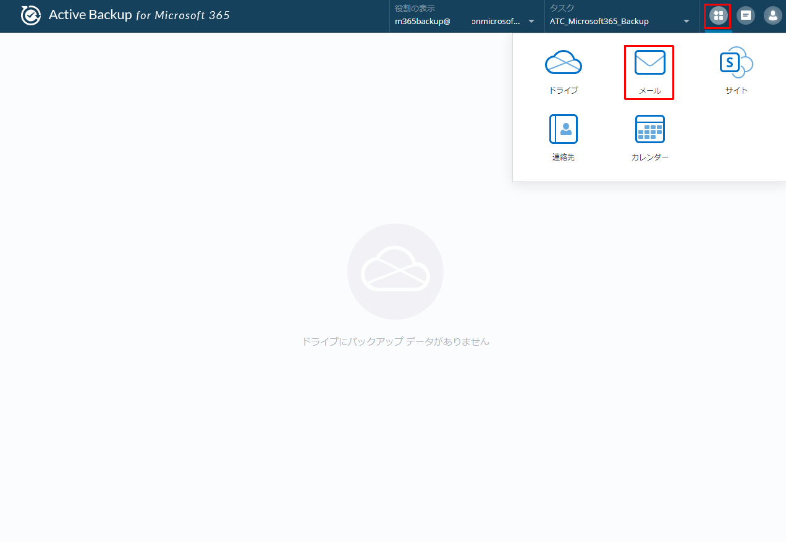
Task: Click the Active Backup logo icon
Action: pos(30,15)
